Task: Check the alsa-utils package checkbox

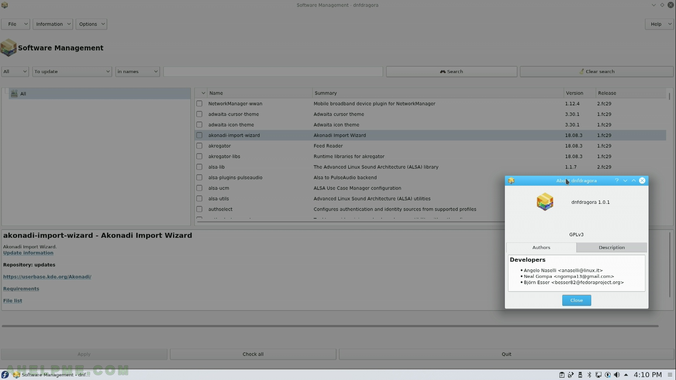Action: tap(199, 198)
